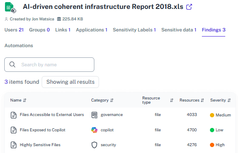This screenshot has height=153, width=238.
Task: Click the storage icon beside 225.84 KB
Action: [59, 19]
